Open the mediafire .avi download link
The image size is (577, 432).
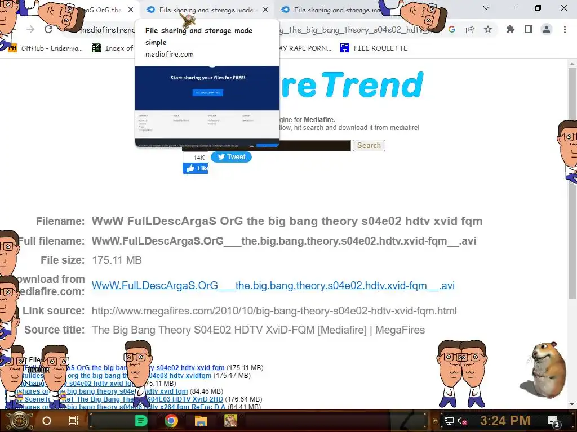(x=273, y=285)
